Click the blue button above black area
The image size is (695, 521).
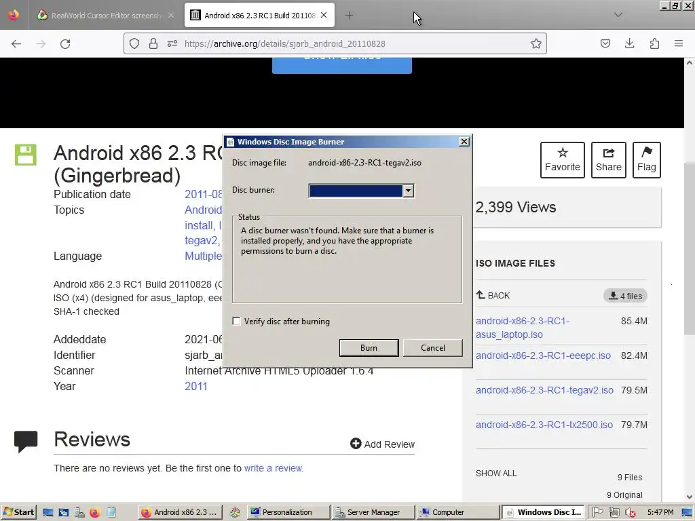[x=342, y=65]
